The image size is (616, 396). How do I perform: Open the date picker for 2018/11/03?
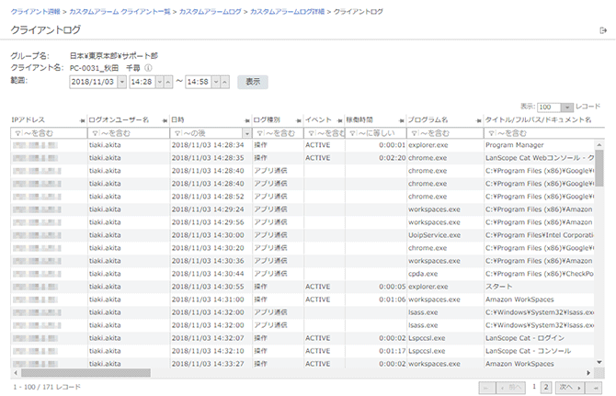121,82
